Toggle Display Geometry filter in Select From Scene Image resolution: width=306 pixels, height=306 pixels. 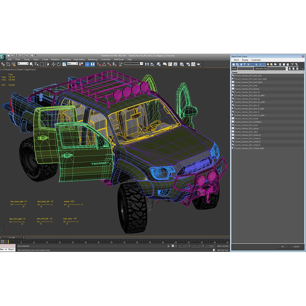[233, 64]
